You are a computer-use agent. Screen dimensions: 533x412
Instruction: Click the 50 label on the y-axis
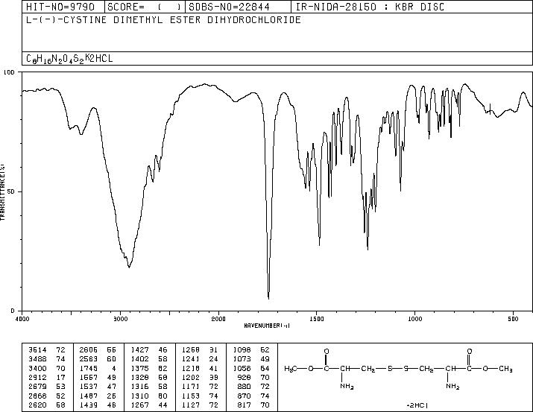12,191
